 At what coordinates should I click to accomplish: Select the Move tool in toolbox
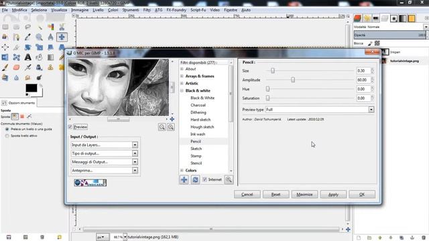(62, 37)
